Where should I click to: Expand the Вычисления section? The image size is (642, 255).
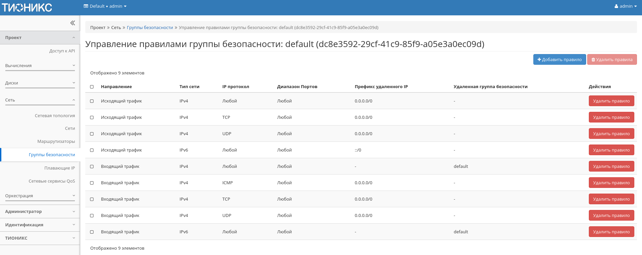(x=40, y=66)
